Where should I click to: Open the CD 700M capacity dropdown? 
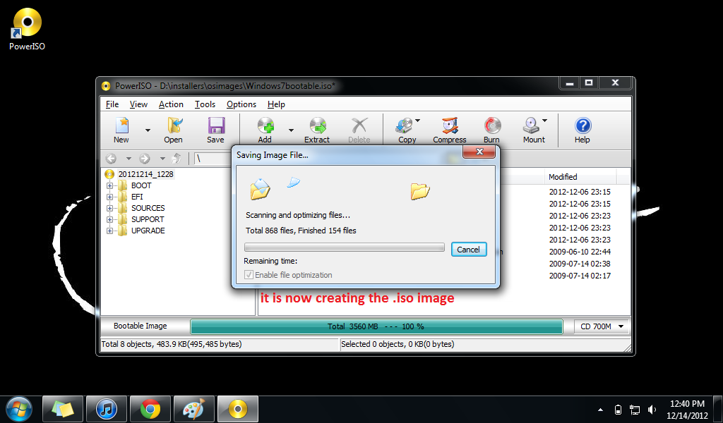pos(601,326)
